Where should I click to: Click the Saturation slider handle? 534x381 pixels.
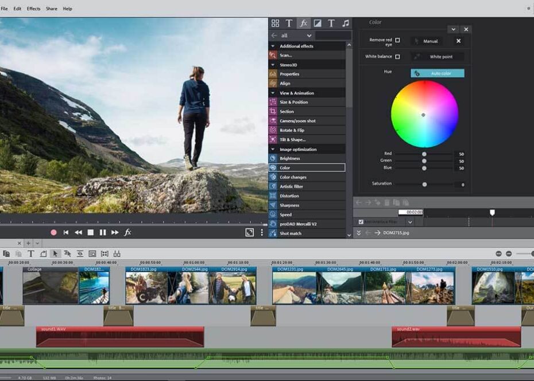[424, 184]
